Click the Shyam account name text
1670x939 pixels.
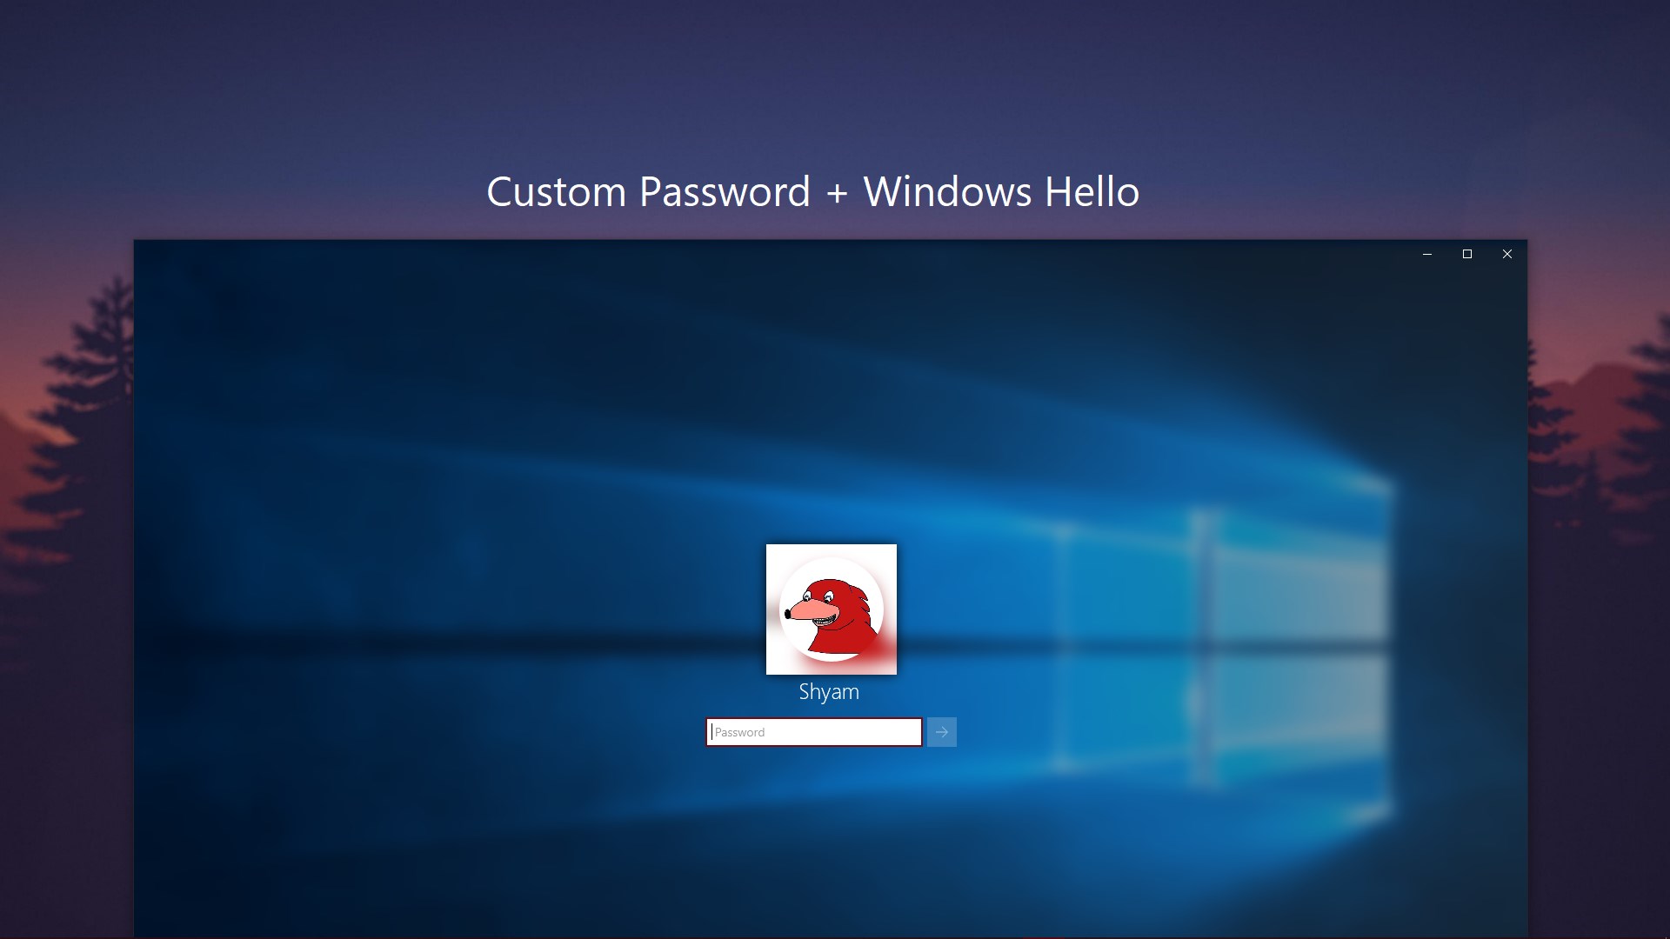coord(830,691)
